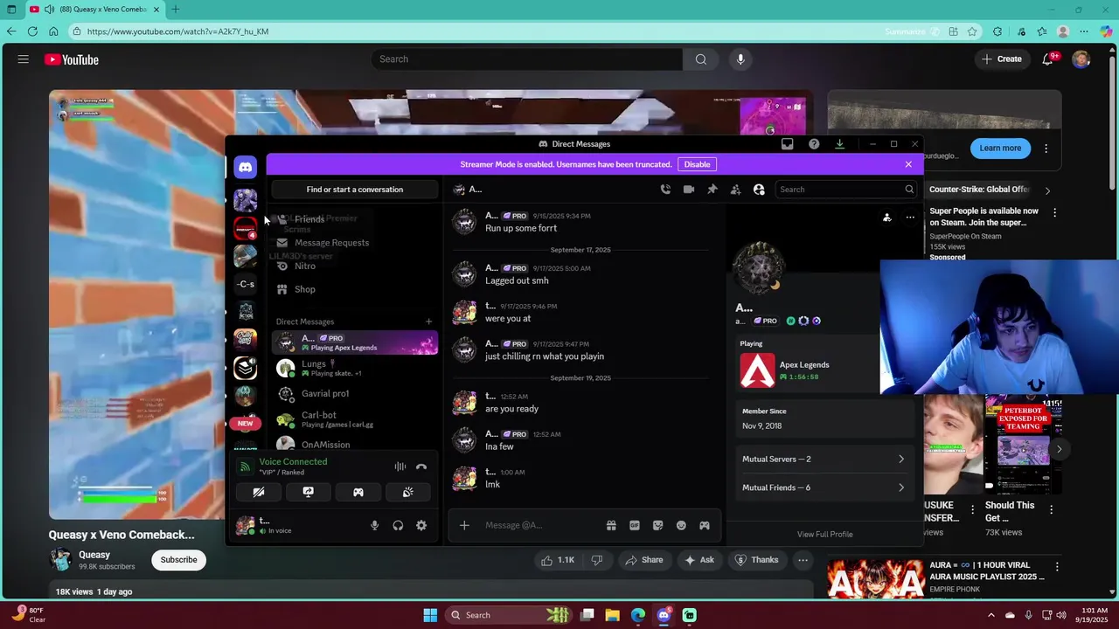The width and height of the screenshot is (1119, 629).
Task: Create new DM with plus icon
Action: click(x=428, y=321)
